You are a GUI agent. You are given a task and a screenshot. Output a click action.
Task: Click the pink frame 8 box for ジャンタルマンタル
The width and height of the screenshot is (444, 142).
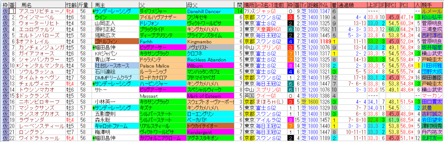click(290, 66)
